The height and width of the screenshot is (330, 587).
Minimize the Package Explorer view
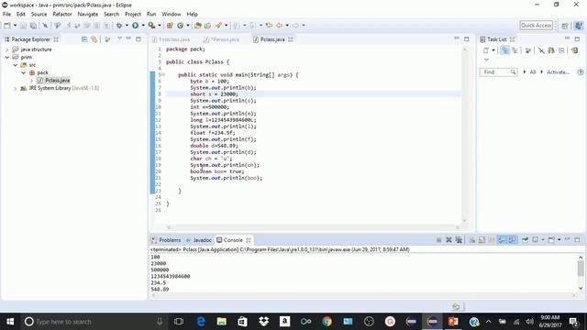point(128,38)
